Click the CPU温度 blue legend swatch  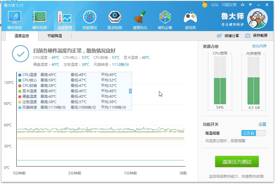coord(20,75)
